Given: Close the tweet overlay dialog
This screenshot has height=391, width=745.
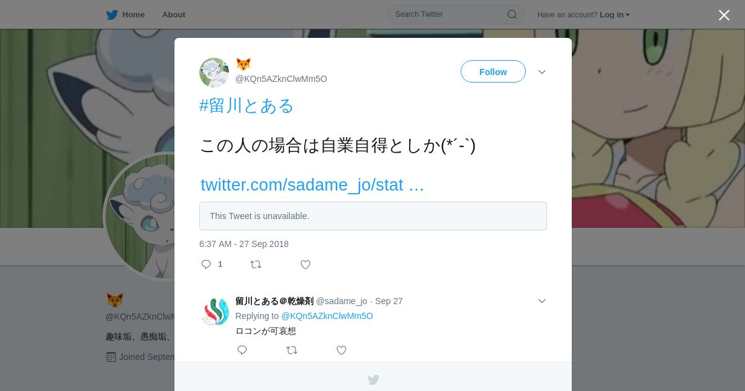Looking at the screenshot, I should point(724,15).
